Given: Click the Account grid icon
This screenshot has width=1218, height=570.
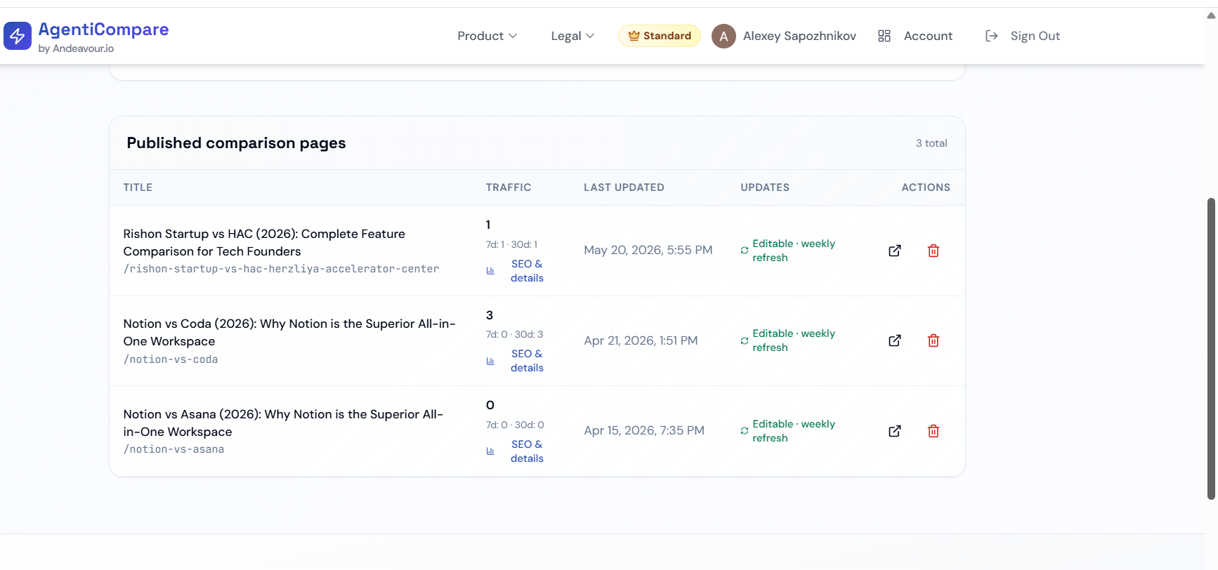Looking at the screenshot, I should (x=884, y=36).
